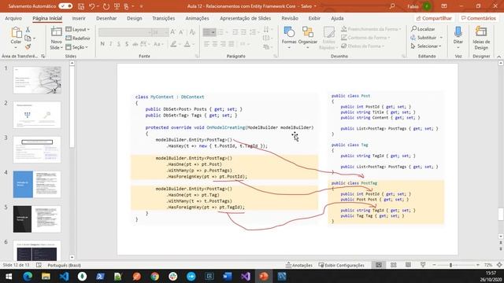The height and width of the screenshot is (283, 504).
Task: Click the clear formatting icon
Action: coord(192,31)
